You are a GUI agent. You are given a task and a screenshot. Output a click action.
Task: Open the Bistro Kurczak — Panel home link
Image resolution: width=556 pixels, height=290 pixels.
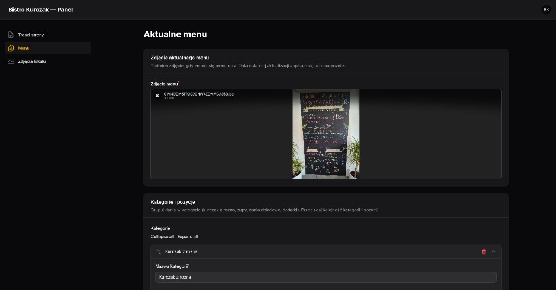point(40,10)
